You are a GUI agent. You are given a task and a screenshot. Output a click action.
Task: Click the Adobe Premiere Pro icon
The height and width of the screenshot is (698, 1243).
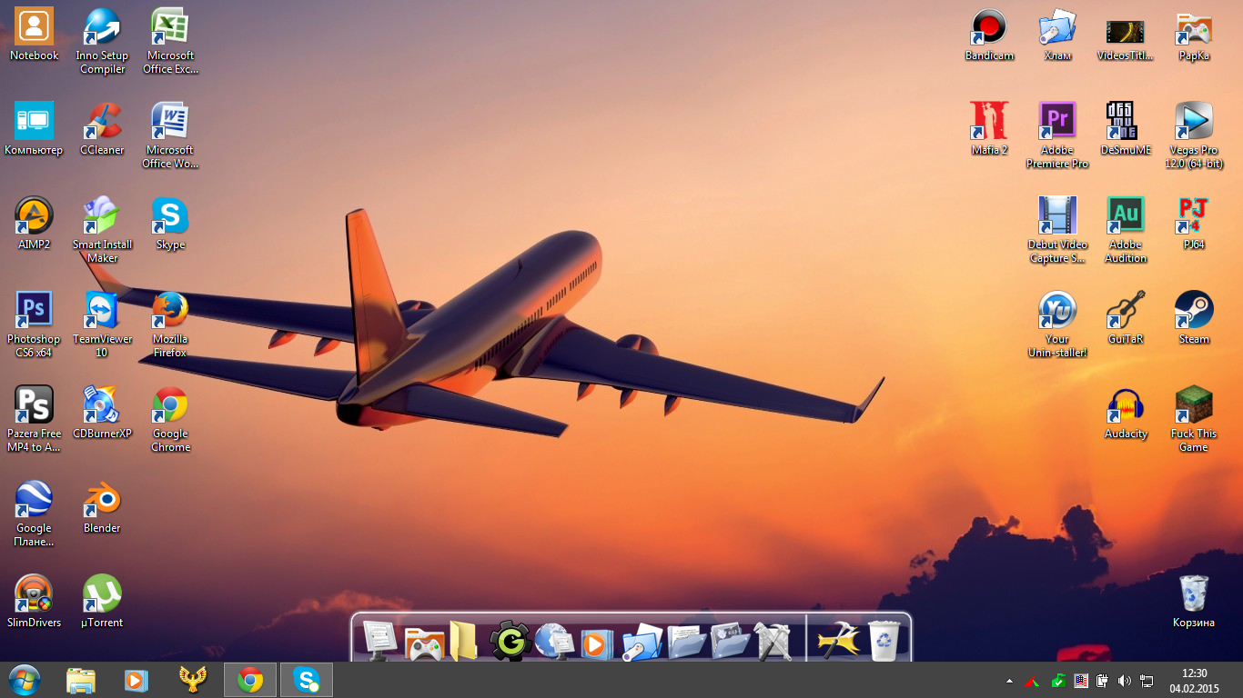pyautogui.click(x=1057, y=135)
